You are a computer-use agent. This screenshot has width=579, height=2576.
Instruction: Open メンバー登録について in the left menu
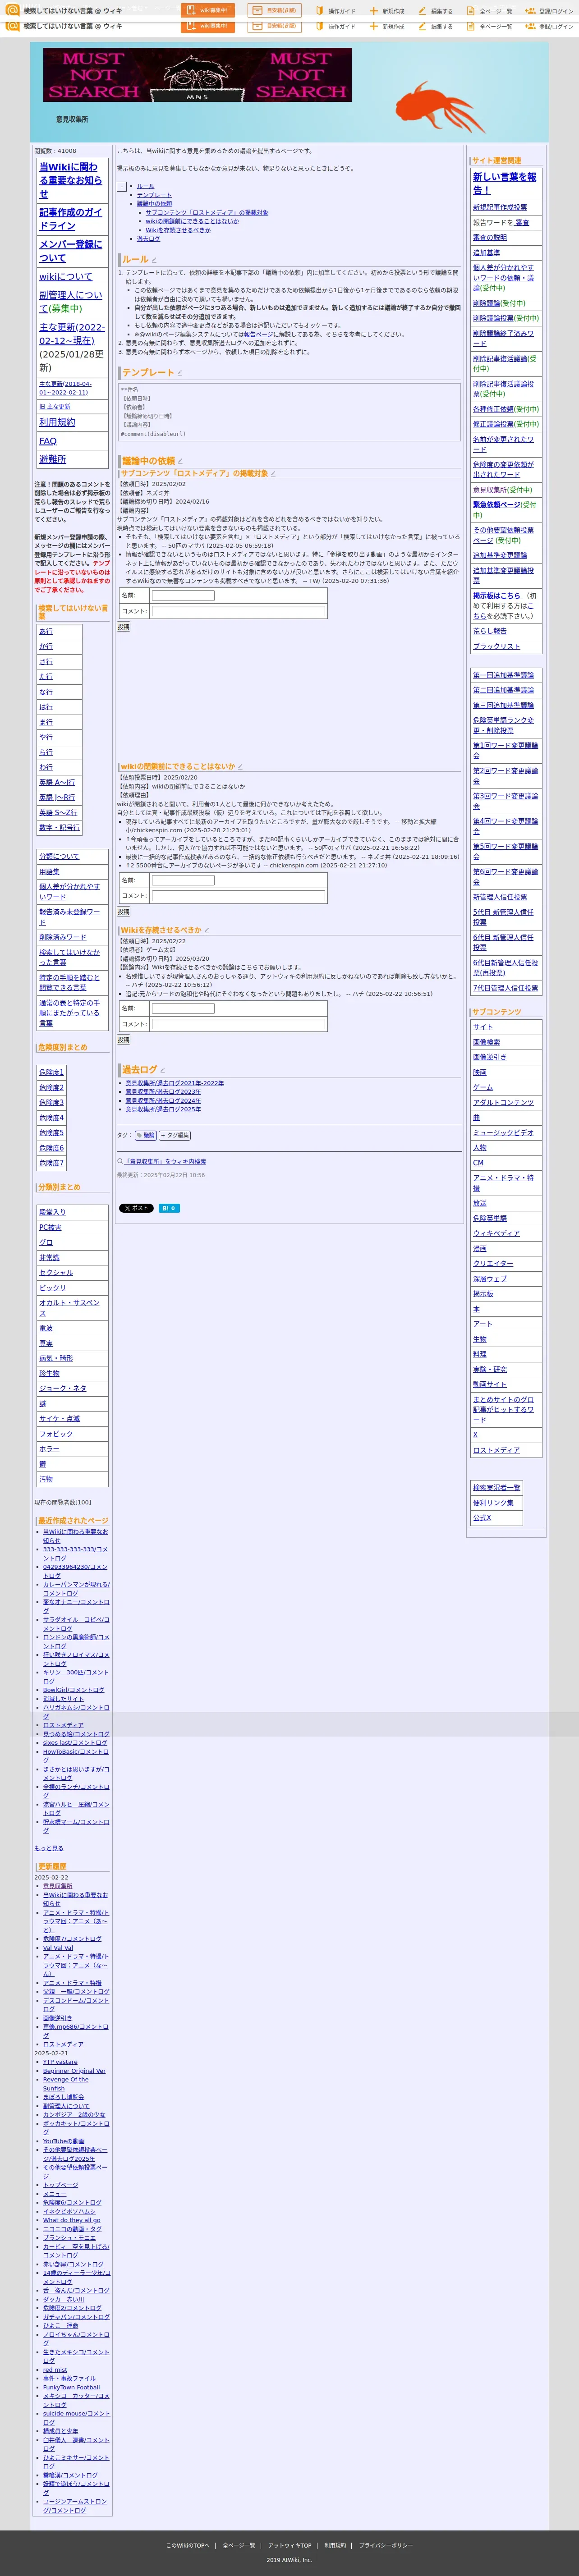(70, 251)
